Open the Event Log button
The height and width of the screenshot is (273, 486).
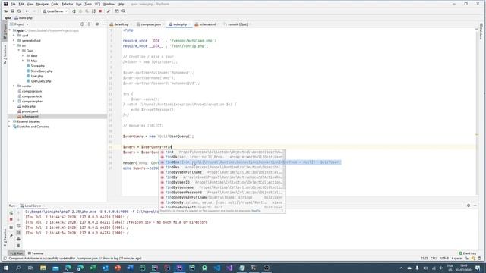point(468,253)
